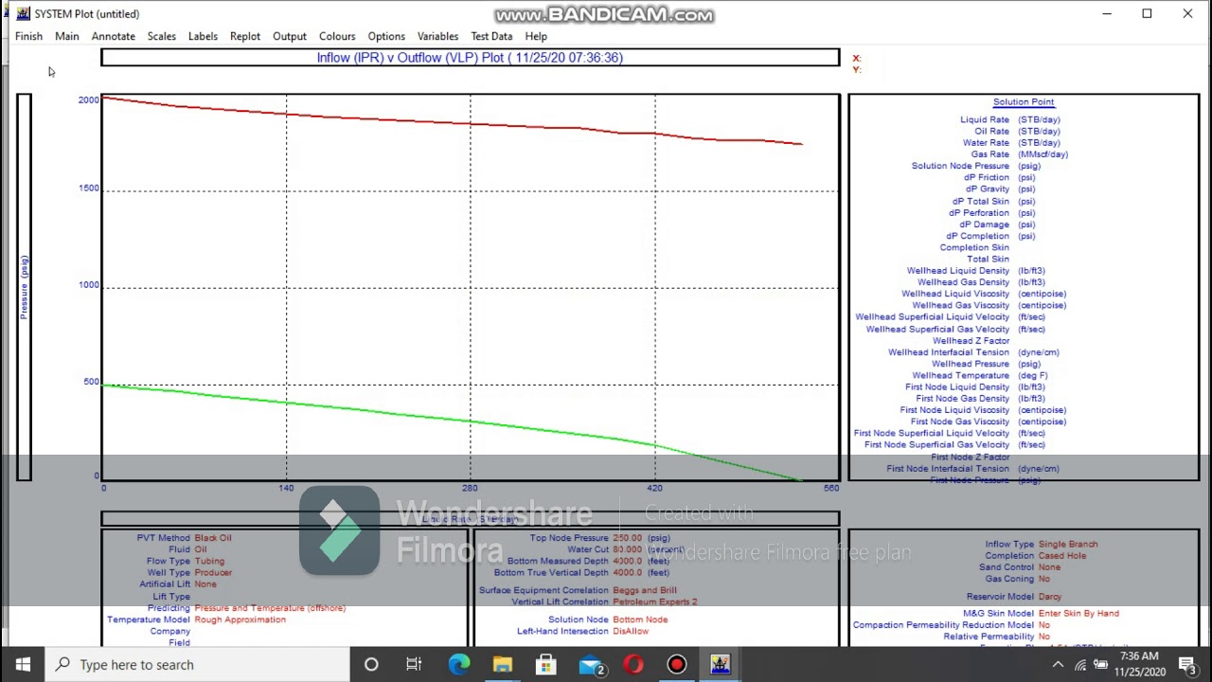Click Vertical Lift Correlation Petroleum Experts 2

654,602
